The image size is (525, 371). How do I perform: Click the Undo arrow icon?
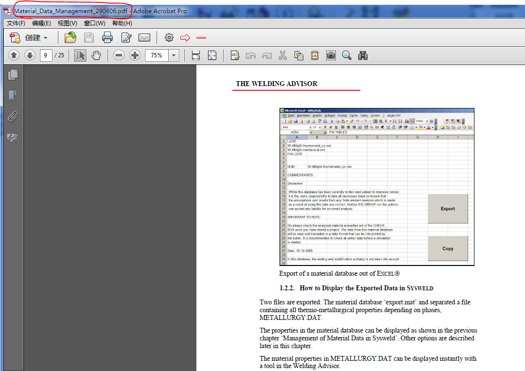pos(251,55)
